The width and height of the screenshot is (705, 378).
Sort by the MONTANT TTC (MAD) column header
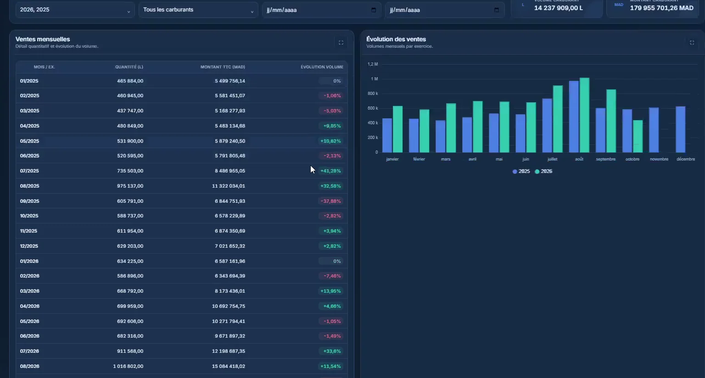(223, 67)
